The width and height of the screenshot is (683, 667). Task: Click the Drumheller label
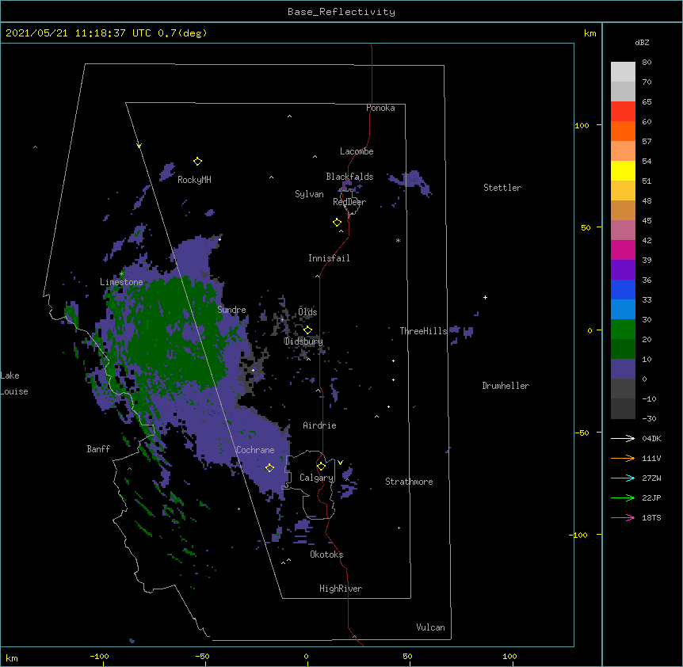tap(506, 386)
